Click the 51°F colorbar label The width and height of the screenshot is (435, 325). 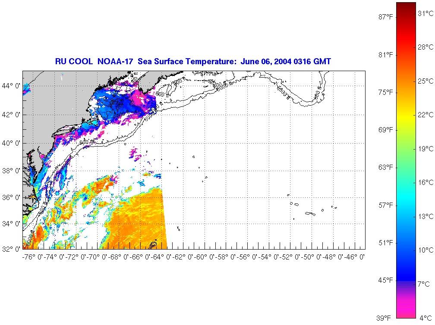point(386,243)
